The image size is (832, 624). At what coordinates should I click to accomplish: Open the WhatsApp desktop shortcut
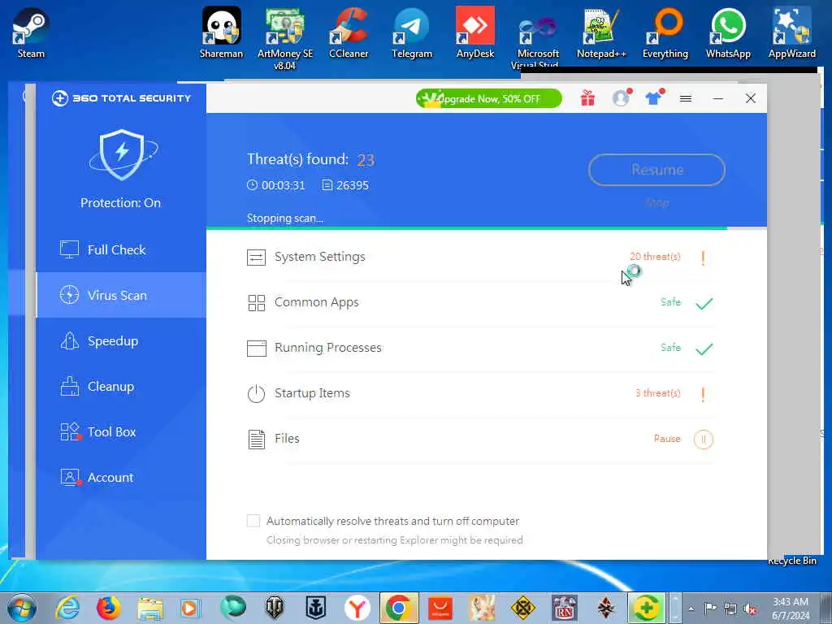[x=728, y=32]
